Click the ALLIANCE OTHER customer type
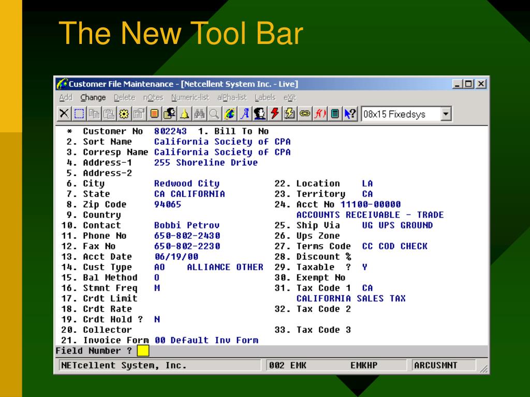Screen dimensions: 530x397 pos(225,267)
